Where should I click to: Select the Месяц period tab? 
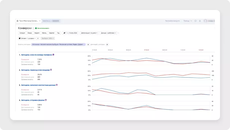point(44,33)
